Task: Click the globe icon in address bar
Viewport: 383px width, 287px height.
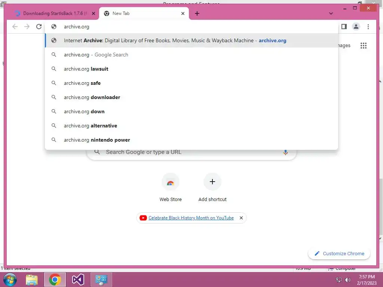Action: pyautogui.click(x=54, y=27)
